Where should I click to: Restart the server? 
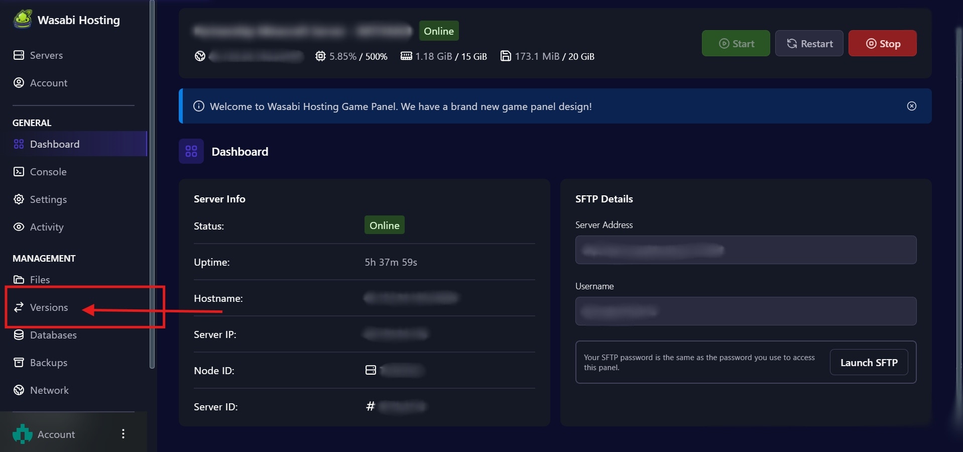pyautogui.click(x=809, y=44)
